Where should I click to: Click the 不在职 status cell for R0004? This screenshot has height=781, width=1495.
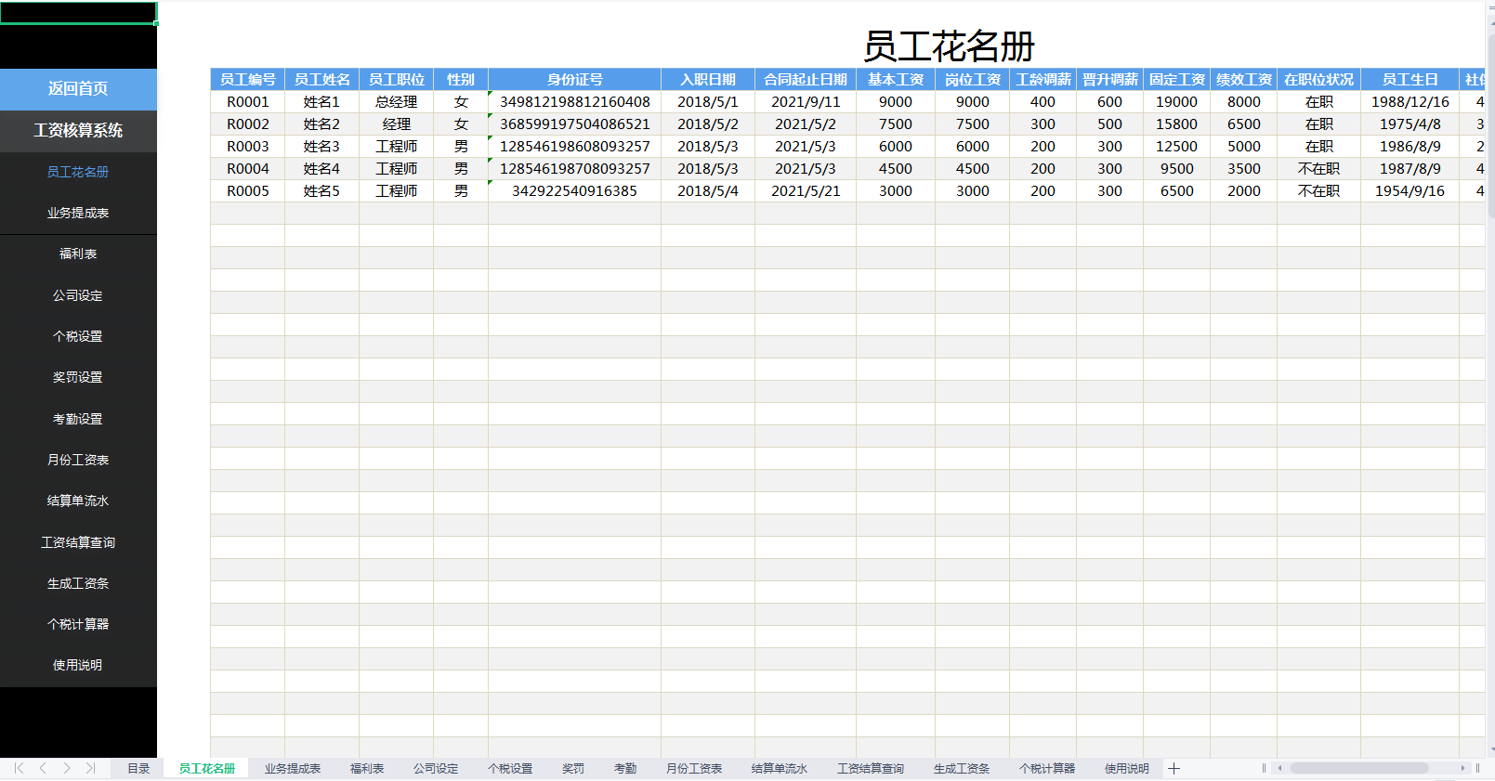point(1318,169)
